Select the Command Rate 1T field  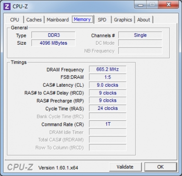point(107,124)
